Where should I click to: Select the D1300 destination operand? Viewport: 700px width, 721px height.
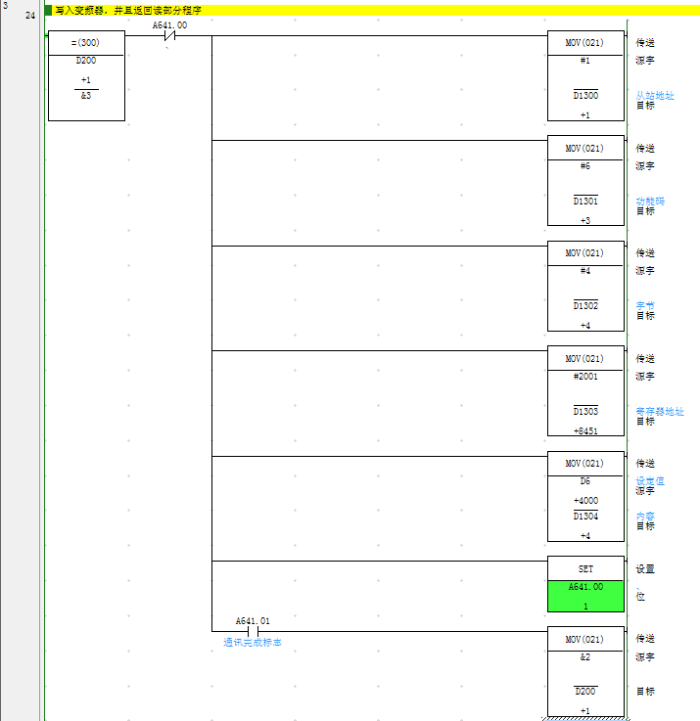pyautogui.click(x=585, y=96)
